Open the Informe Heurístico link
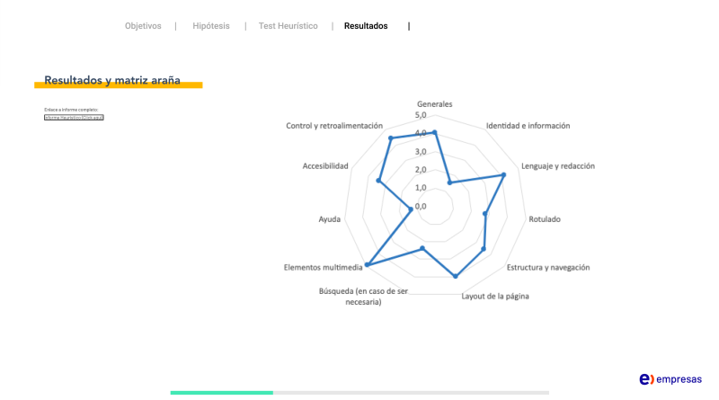This screenshot has height=400, width=719. [x=74, y=118]
